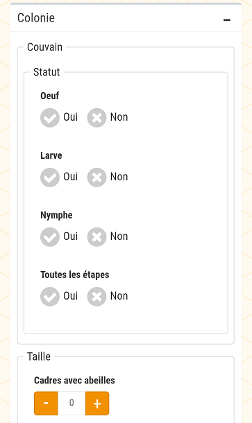
Task: Click the Colonie panel header title
Action: tap(36, 18)
